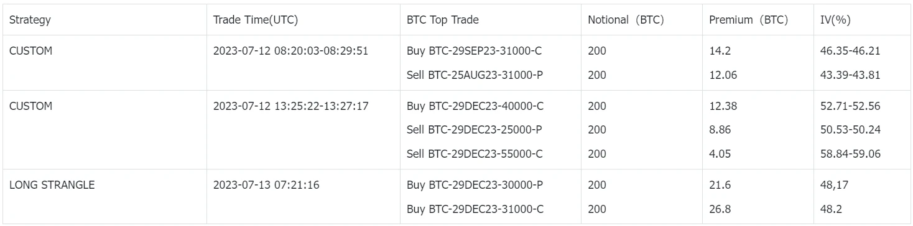Select Sell BTC-29DEC23-25000-P trade entry
Screen dimensions: 913x226
pyautogui.click(x=475, y=130)
